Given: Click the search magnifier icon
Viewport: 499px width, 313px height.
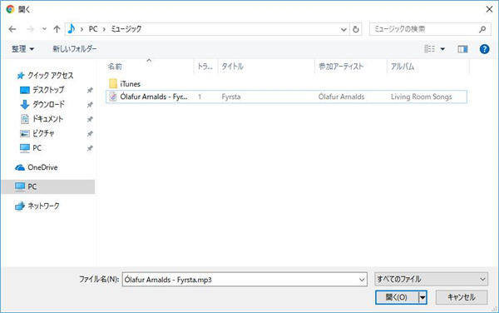Looking at the screenshot, I should coord(482,29).
